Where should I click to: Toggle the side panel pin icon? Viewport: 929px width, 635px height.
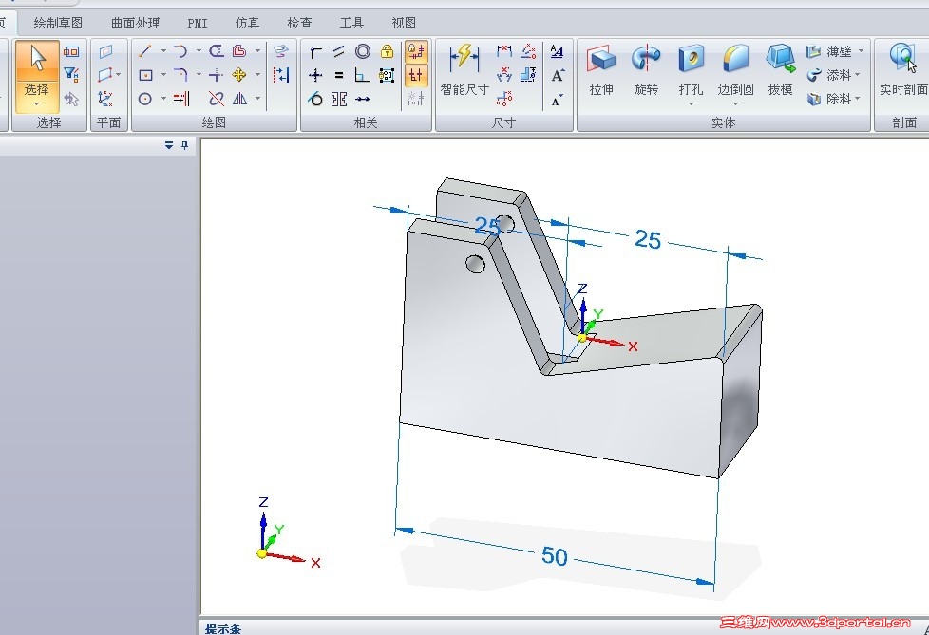pos(185,145)
